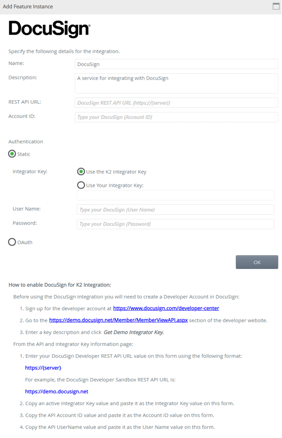Click the Account ID input box

[176, 117]
